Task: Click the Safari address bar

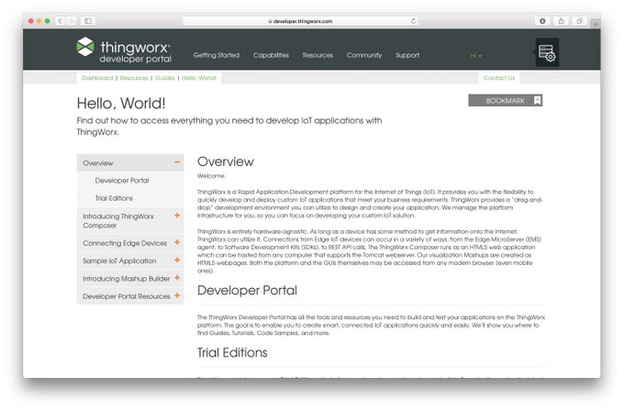Action: 300,21
